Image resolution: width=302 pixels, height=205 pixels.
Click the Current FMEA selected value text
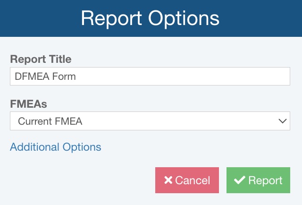50,121
